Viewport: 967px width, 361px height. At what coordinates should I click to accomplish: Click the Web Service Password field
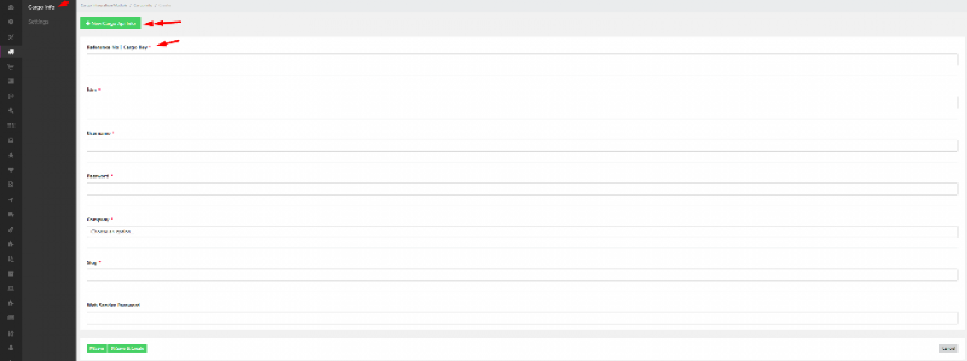coord(522,318)
